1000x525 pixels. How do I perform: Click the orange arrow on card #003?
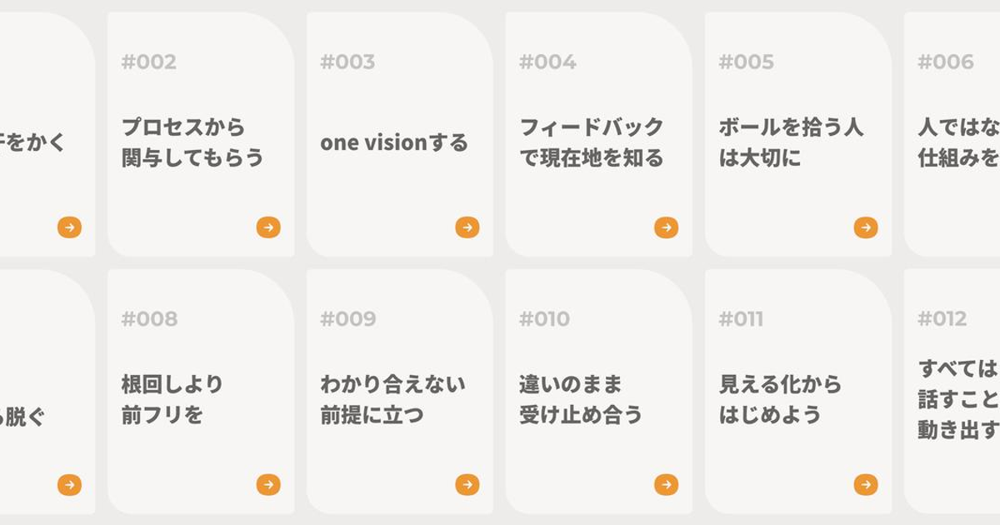coord(467,227)
